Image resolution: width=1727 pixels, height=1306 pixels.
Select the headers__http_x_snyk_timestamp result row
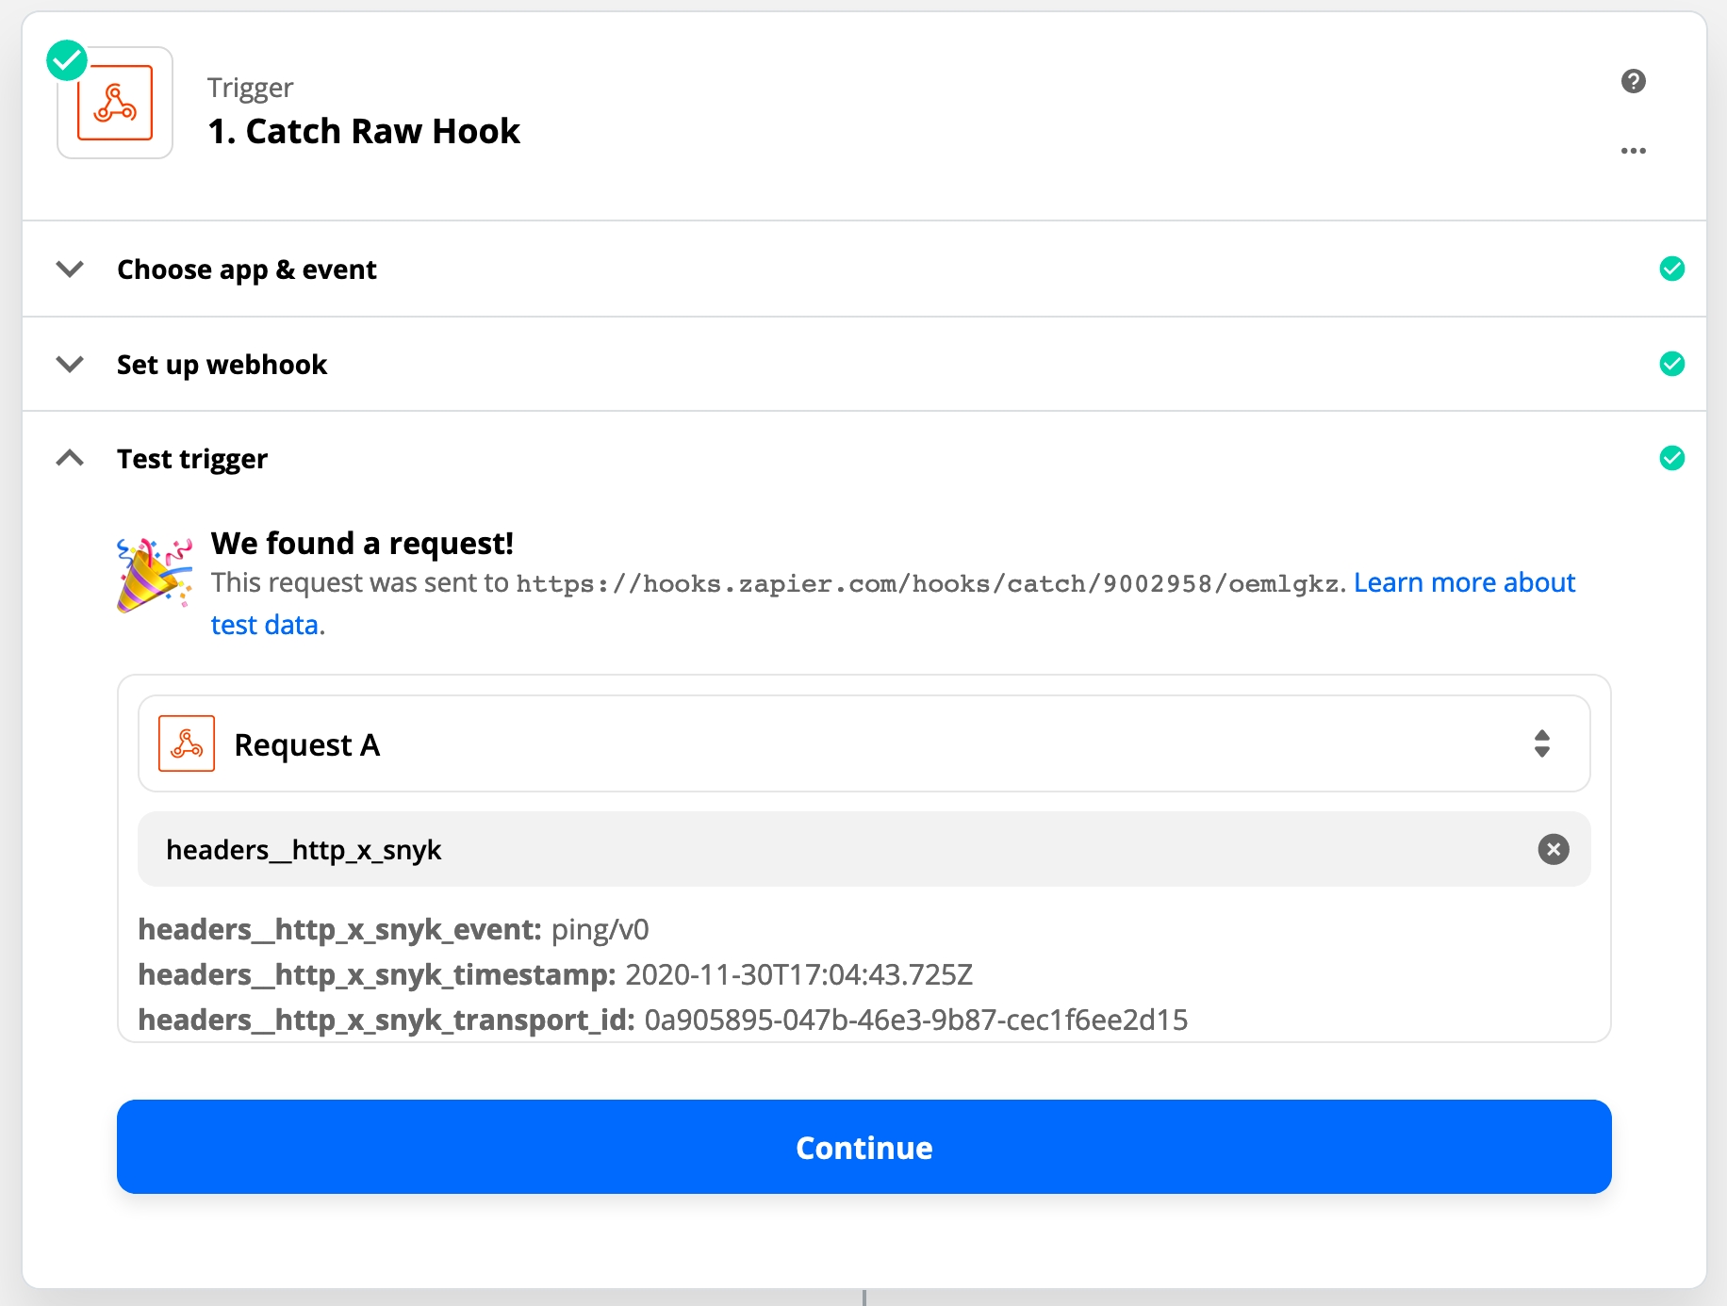(554, 974)
